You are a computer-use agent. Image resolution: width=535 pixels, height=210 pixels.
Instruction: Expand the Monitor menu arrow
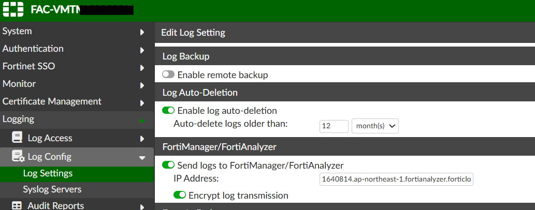pyautogui.click(x=142, y=85)
